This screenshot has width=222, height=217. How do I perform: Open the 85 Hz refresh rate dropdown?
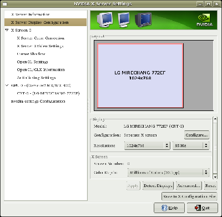(191, 145)
